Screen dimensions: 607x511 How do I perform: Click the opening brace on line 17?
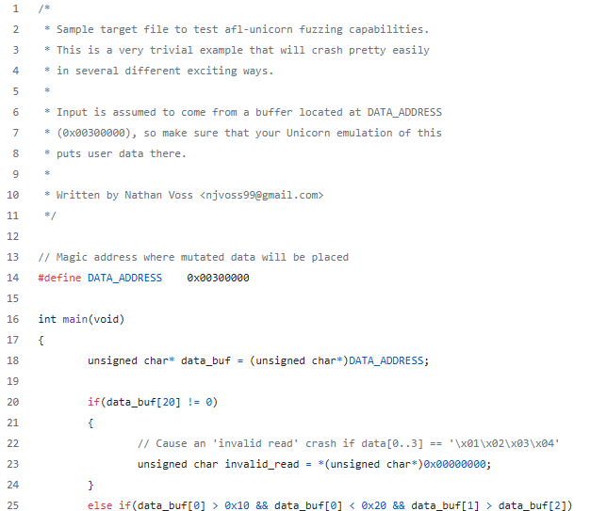tap(41, 340)
